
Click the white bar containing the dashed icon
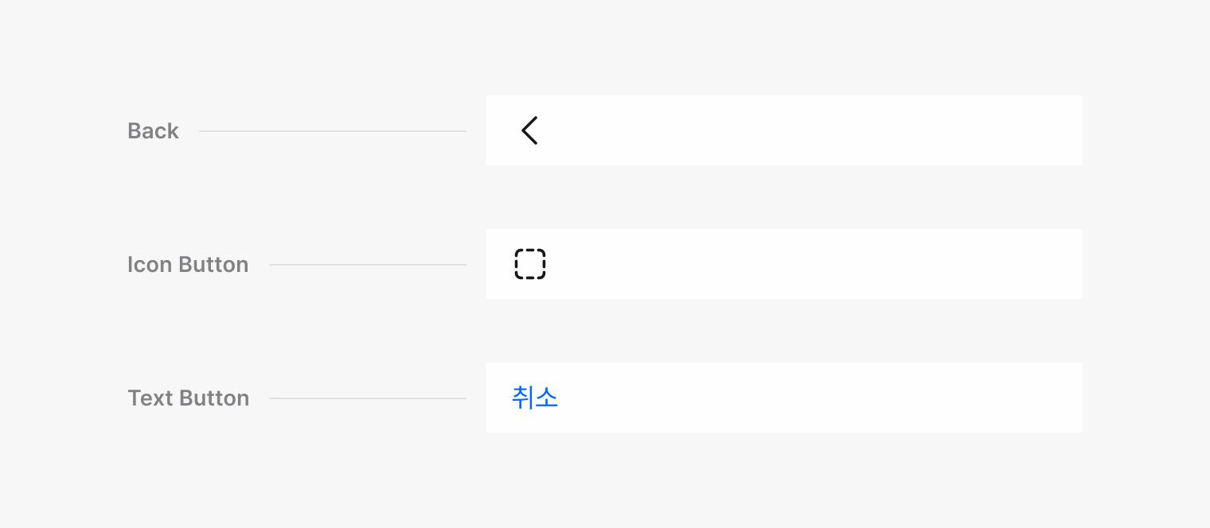click(783, 264)
